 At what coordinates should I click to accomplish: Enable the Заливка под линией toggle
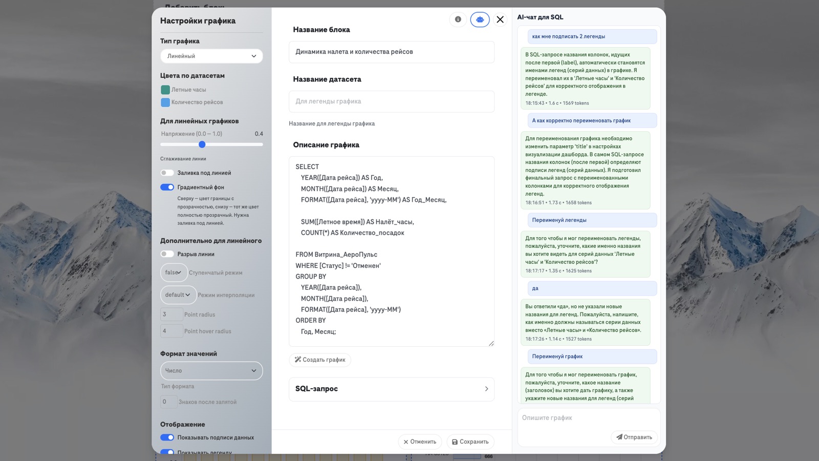tap(167, 173)
